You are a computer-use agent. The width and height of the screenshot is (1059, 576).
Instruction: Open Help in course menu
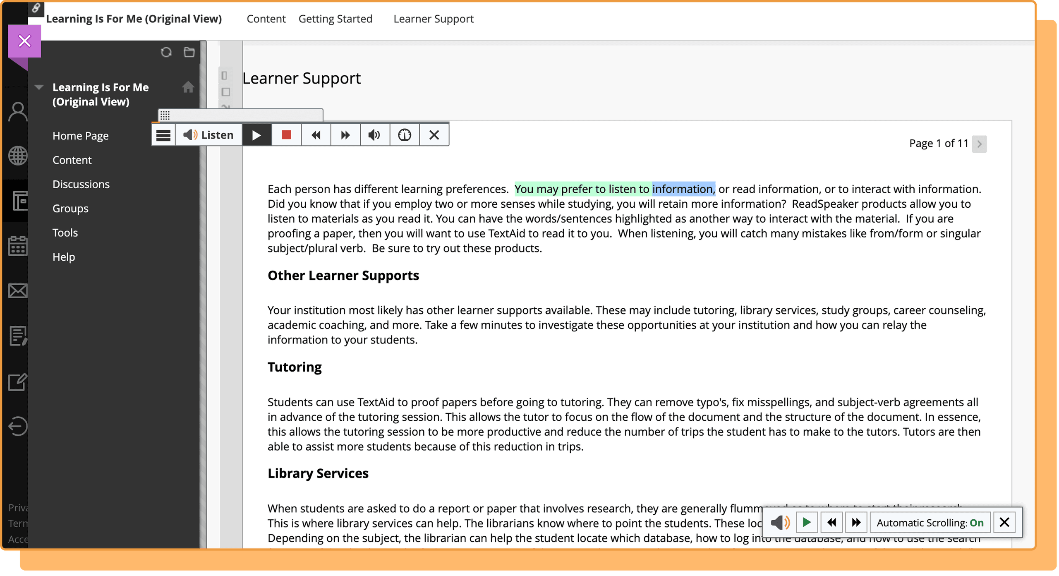pyautogui.click(x=64, y=257)
